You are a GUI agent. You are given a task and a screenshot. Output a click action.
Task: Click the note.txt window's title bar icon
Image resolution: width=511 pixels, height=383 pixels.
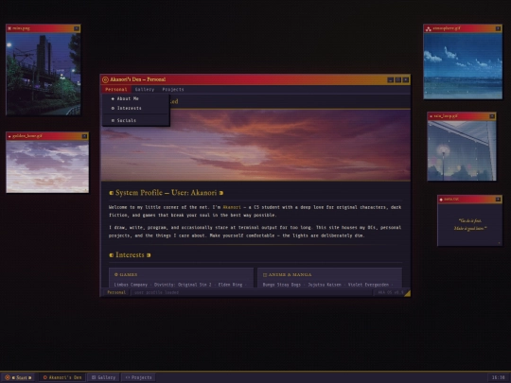[441, 200]
